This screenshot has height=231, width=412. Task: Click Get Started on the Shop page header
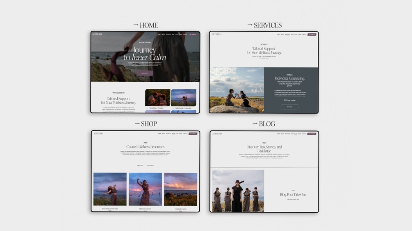pos(193,134)
